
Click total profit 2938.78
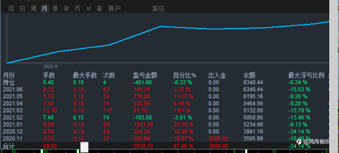click(x=143, y=146)
